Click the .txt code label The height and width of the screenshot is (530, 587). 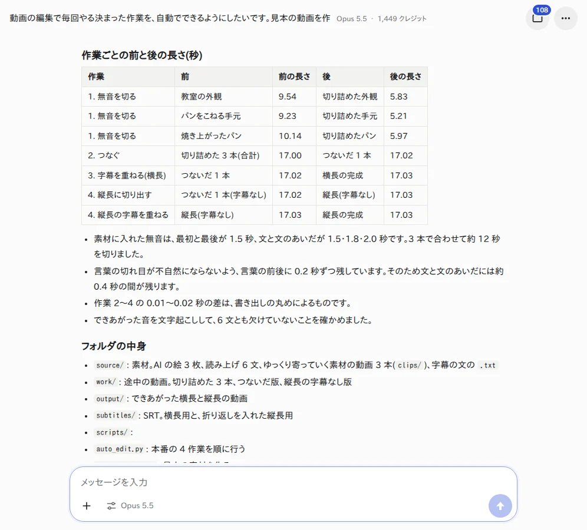(x=488, y=365)
